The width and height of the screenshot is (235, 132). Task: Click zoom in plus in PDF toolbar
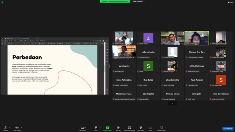(x=30, y=44)
